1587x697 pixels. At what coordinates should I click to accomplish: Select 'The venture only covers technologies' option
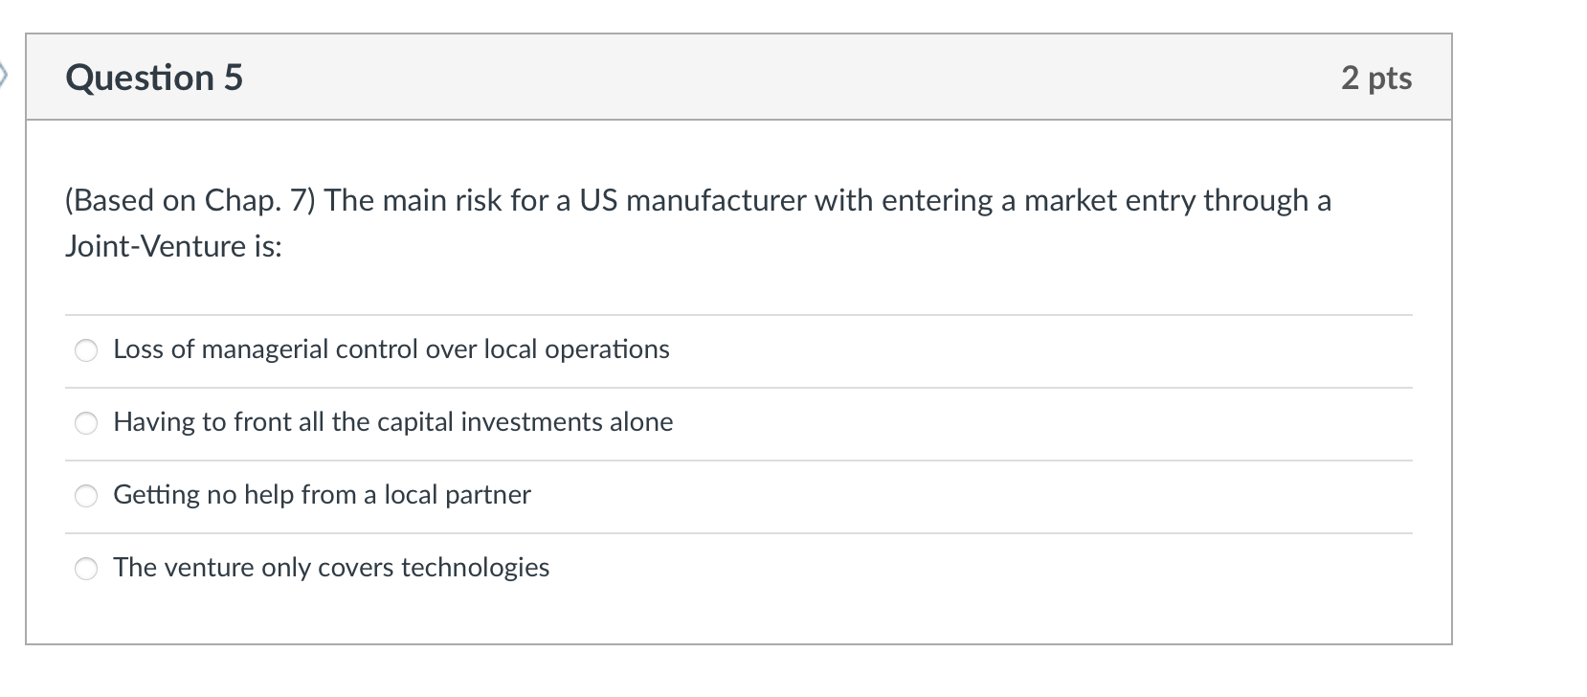pos(86,568)
